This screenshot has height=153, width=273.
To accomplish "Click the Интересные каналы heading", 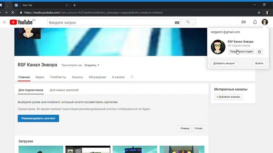I will (231, 89).
